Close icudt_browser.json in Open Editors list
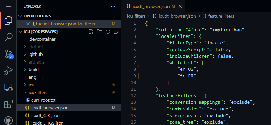271x125 pixels. pyautogui.click(x=28, y=24)
